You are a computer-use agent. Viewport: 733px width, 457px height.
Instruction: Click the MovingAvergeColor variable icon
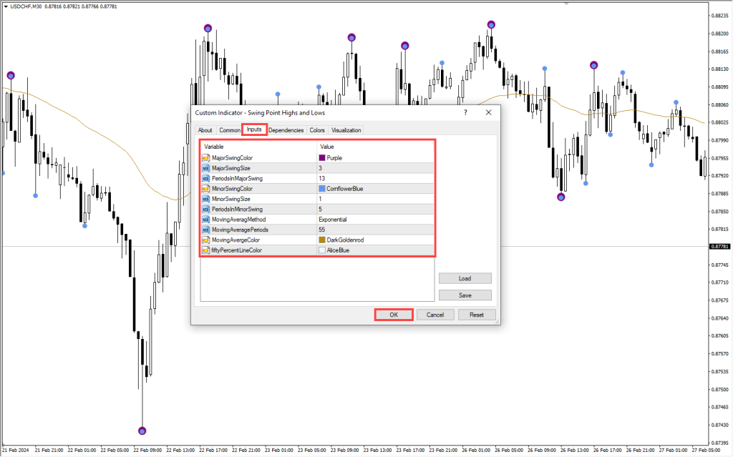point(205,240)
